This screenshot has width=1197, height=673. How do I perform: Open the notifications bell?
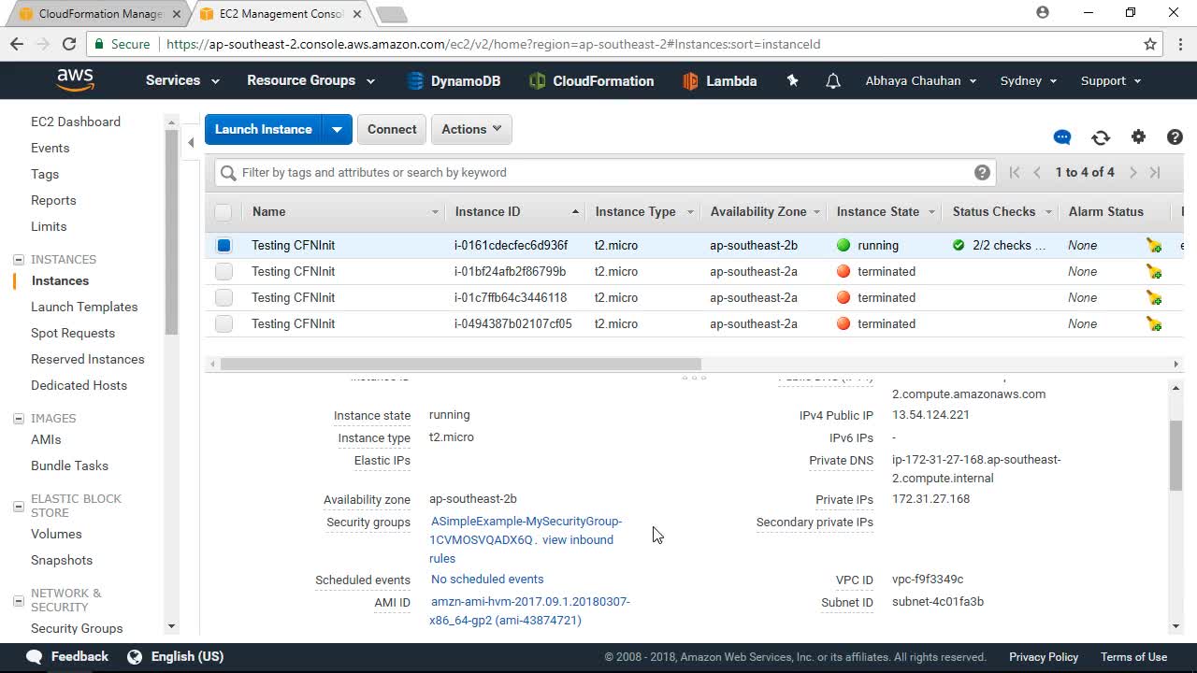pyautogui.click(x=832, y=81)
